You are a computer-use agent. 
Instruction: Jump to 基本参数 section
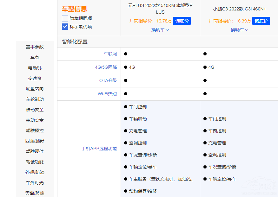35,47
